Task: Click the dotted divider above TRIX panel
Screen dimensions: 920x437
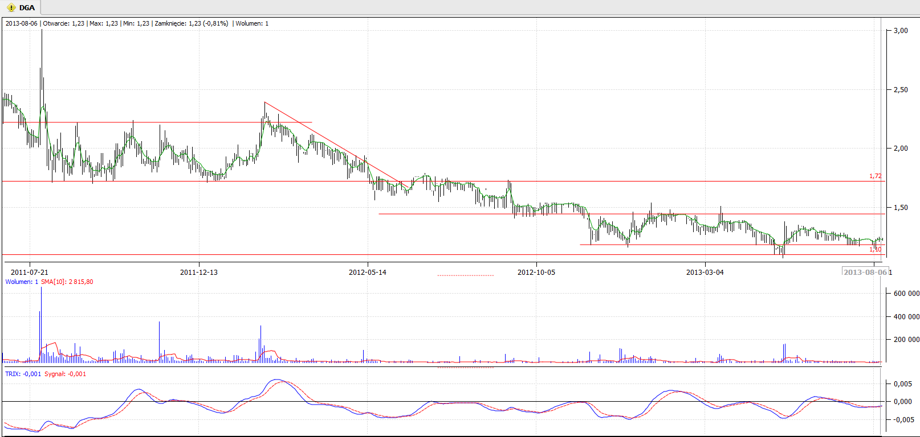Action: point(466,368)
